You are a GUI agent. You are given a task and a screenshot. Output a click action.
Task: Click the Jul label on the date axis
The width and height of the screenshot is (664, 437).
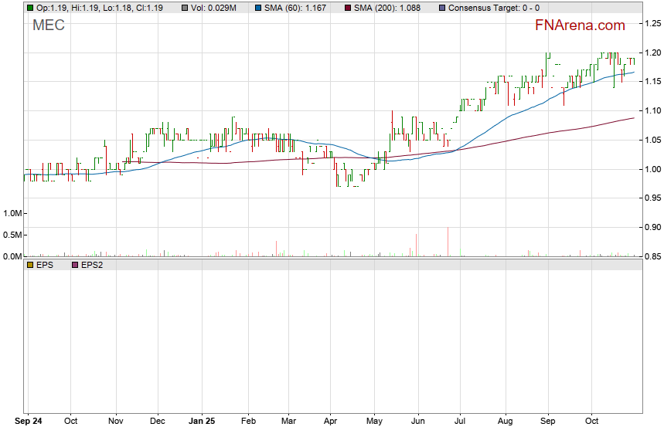click(x=460, y=422)
